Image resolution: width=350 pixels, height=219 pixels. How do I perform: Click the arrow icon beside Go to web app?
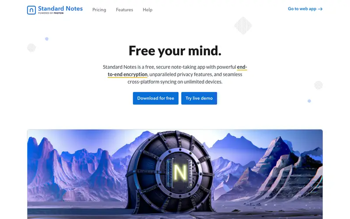tap(320, 9)
